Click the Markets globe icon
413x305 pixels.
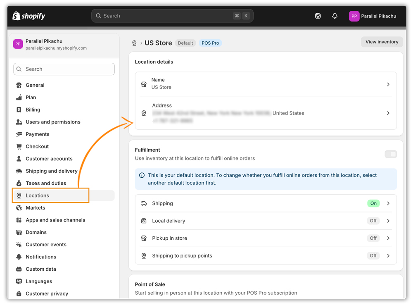tap(19, 208)
